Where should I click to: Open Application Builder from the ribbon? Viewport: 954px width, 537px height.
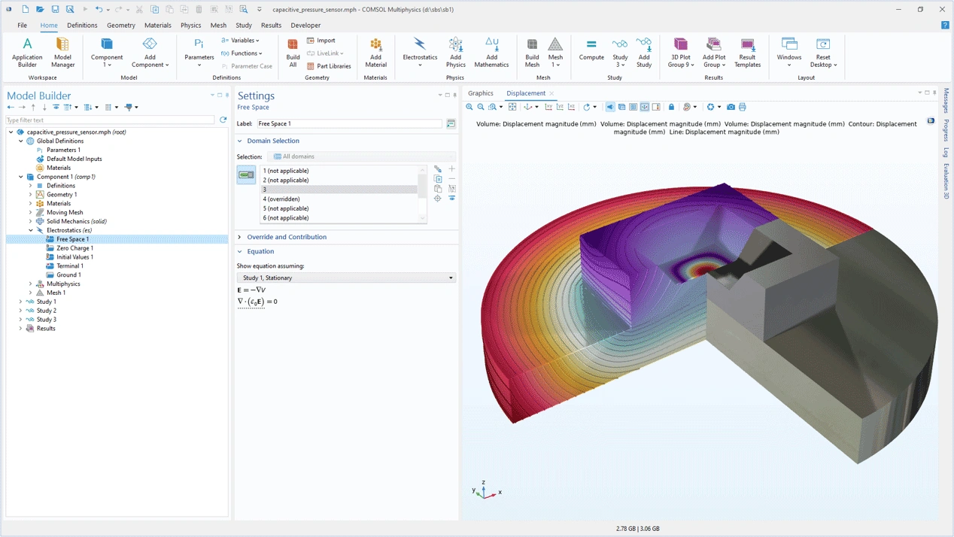27,51
